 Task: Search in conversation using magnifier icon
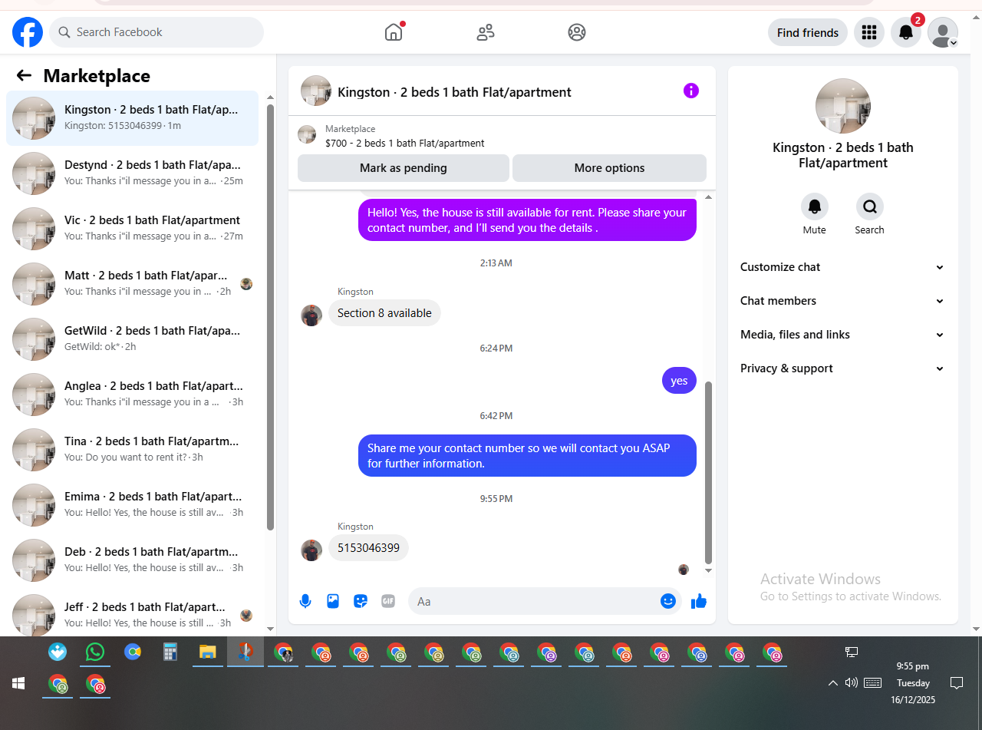point(870,206)
